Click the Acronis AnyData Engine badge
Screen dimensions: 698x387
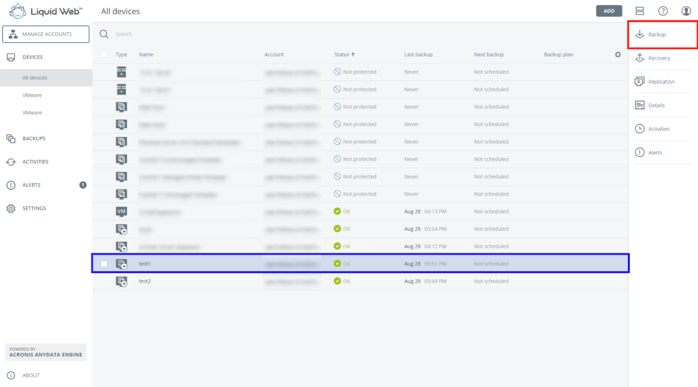46,352
